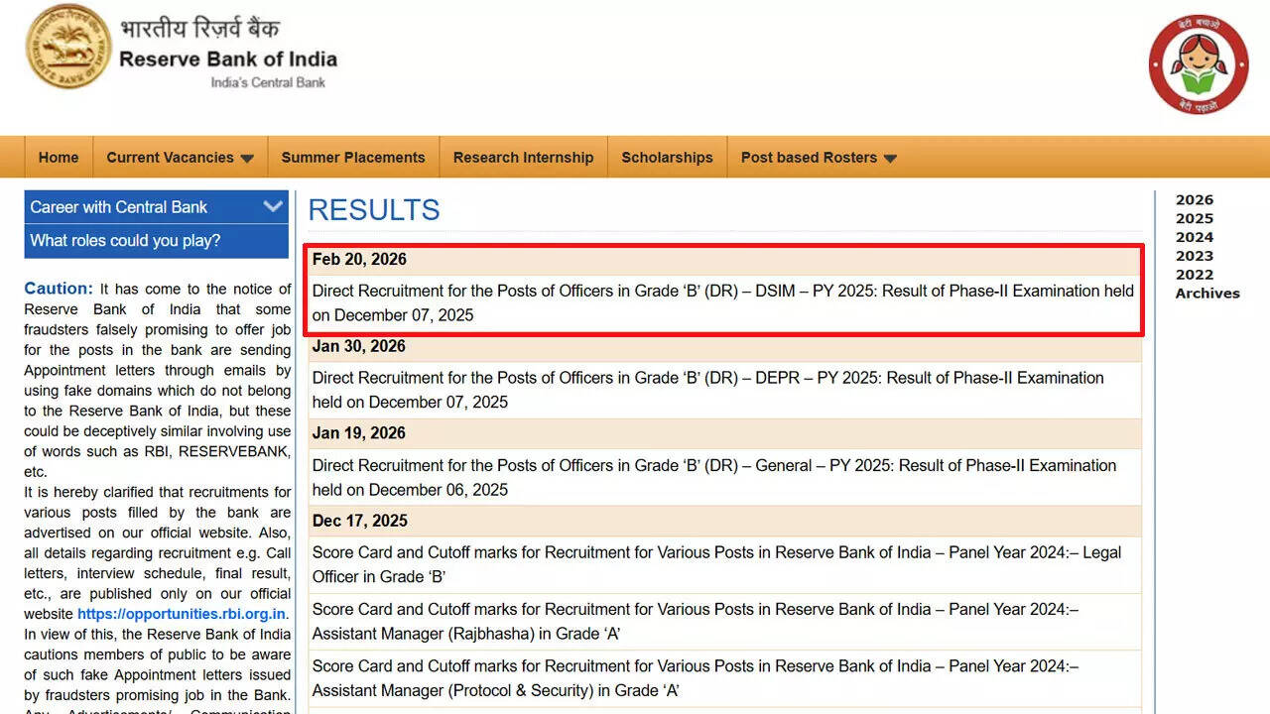Open What roles could you play? section
1270x714 pixels.
pyautogui.click(x=125, y=241)
